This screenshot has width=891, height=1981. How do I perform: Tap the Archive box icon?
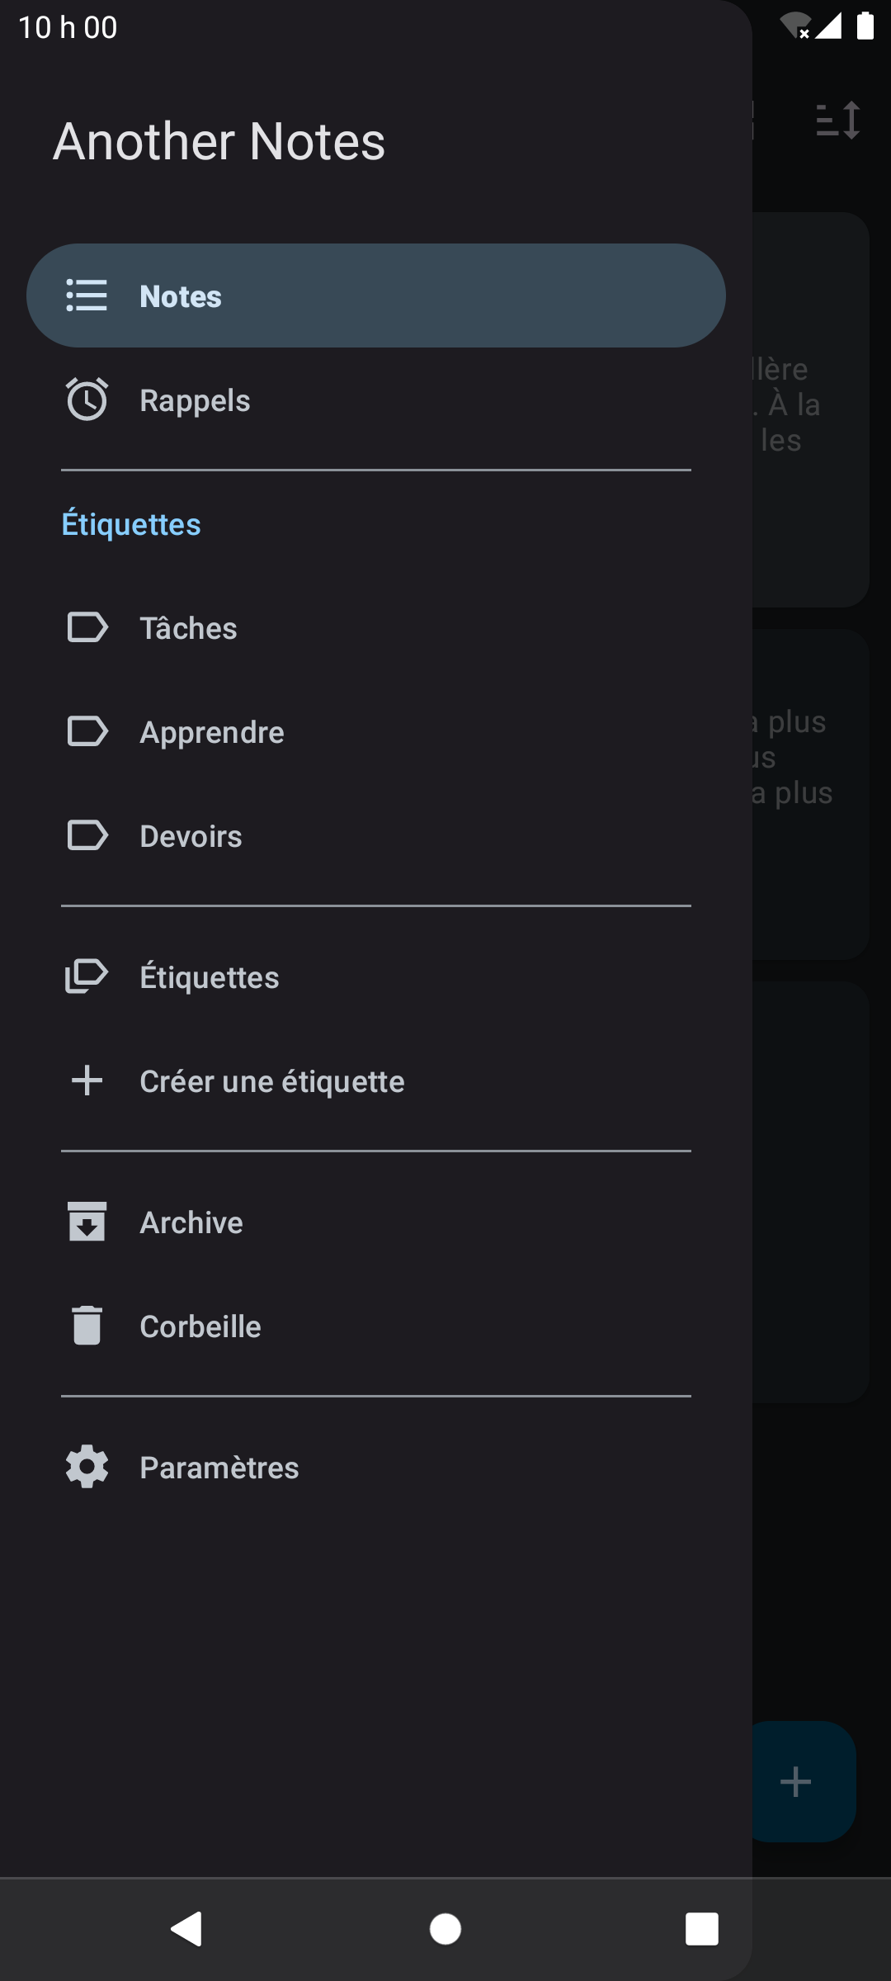coord(87,1222)
